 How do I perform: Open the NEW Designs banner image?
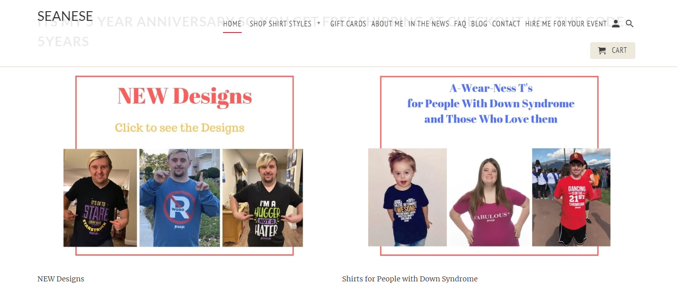tap(183, 166)
